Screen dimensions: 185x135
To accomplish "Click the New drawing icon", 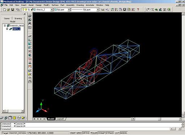I will pyautogui.click(x=4, y=9).
